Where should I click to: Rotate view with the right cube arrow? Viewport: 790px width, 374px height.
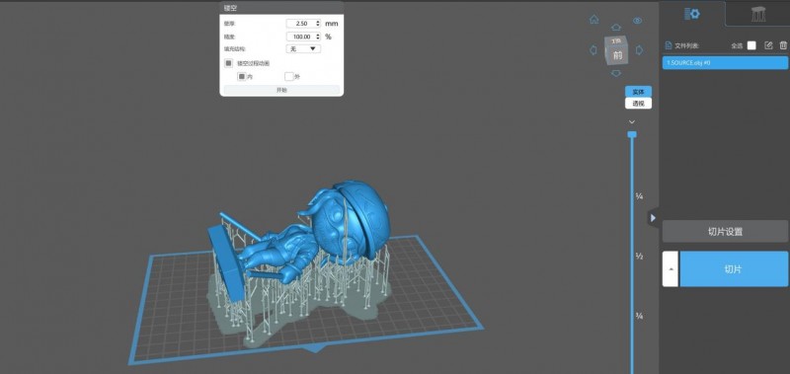click(x=639, y=50)
